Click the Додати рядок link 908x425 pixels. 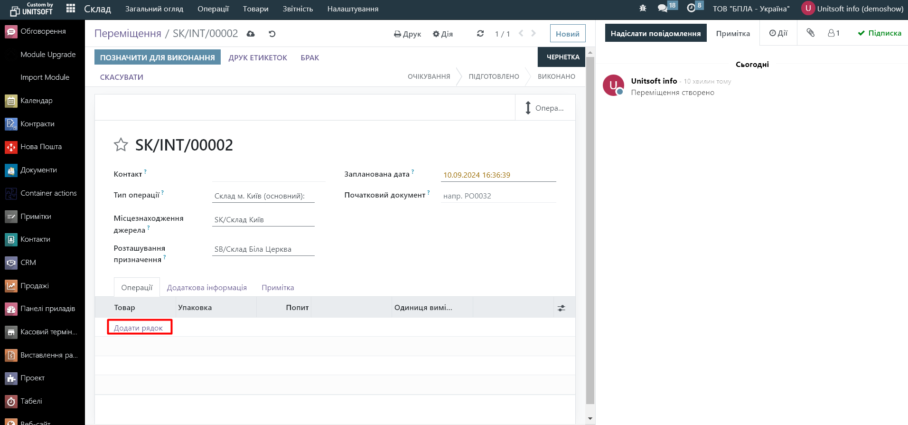[x=138, y=328]
